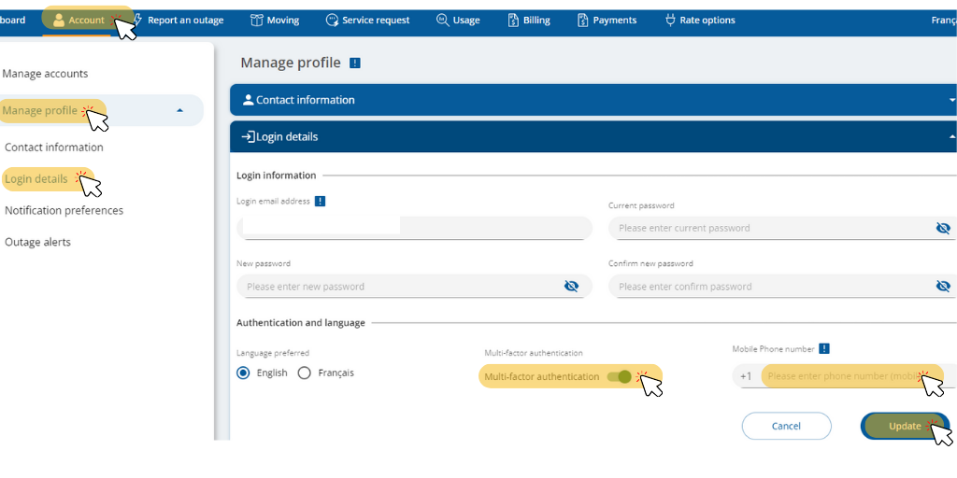Select Français language radio button
Viewport: 957px width, 478px height.
click(304, 373)
